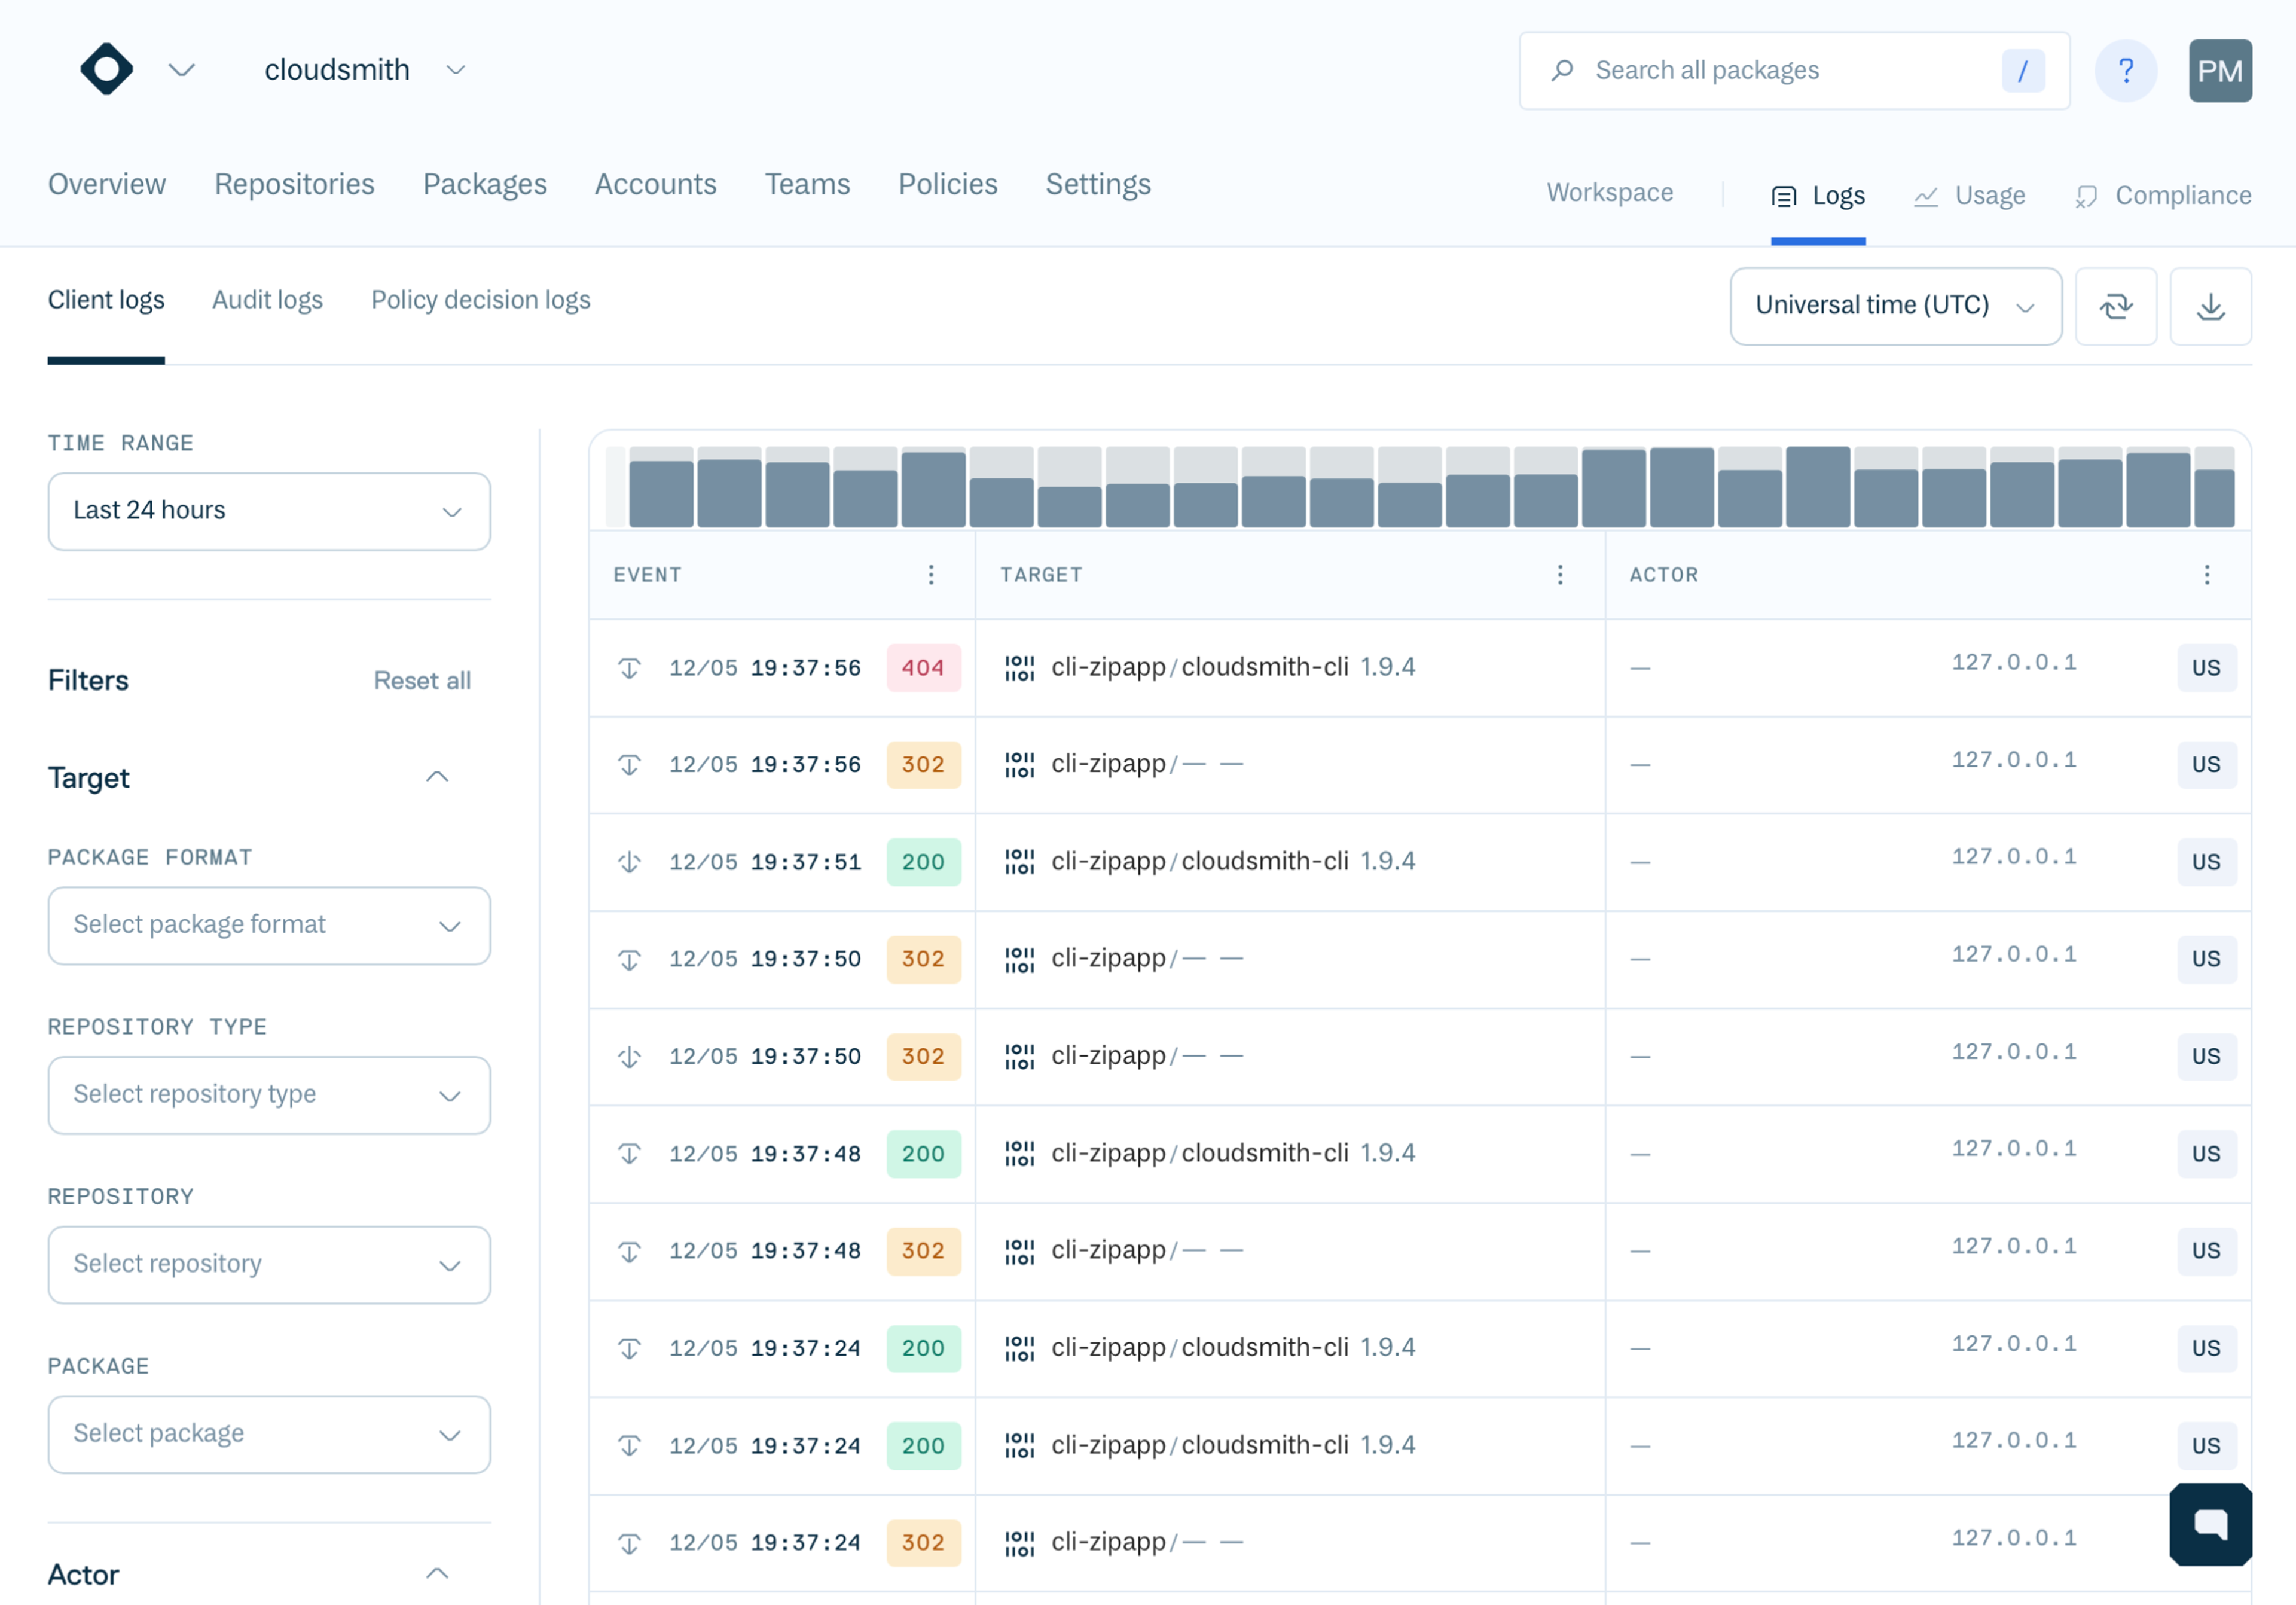The height and width of the screenshot is (1605, 2296).
Task: Open the help question mark icon
Action: click(x=2126, y=71)
